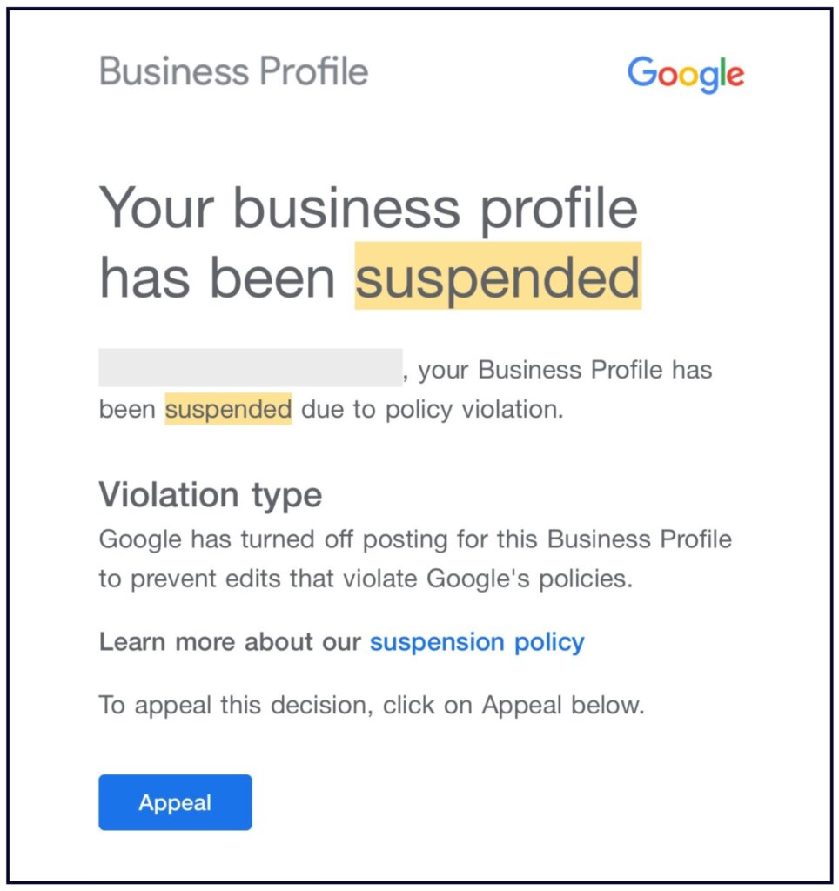Open the suspension policy link
This screenshot has height=891, width=839.
click(477, 643)
